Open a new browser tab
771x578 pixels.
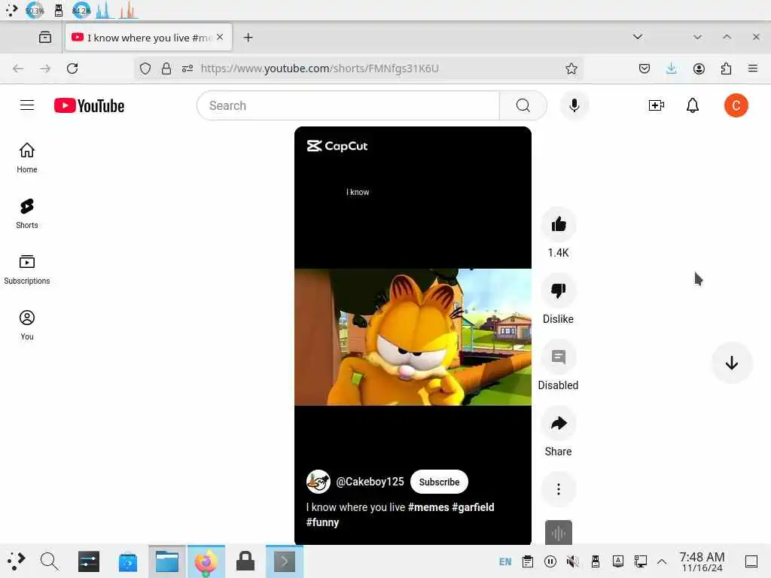[x=248, y=38]
